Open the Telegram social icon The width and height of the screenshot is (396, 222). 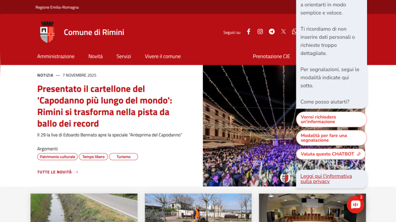tap(272, 32)
